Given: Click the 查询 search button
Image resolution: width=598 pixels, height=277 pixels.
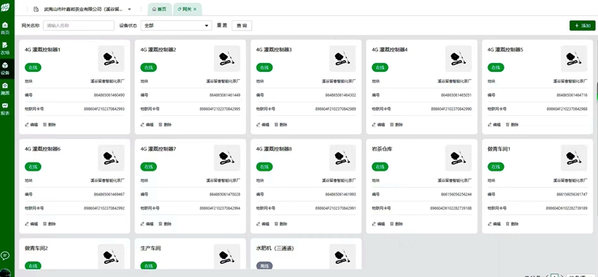Looking at the screenshot, I should point(241,25).
